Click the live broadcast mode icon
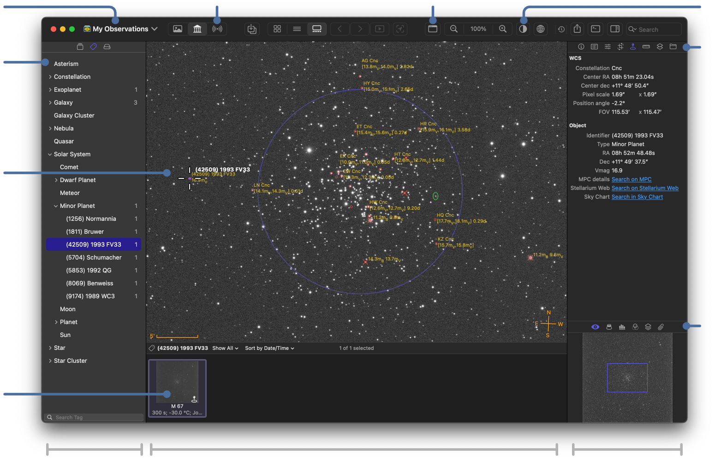The height and width of the screenshot is (461, 715). [217, 29]
